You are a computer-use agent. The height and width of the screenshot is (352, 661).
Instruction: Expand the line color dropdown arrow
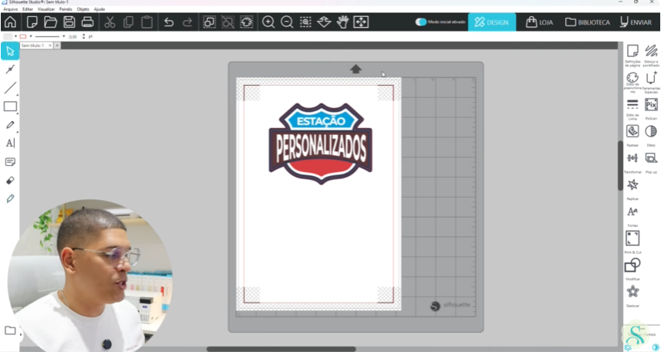click(31, 36)
